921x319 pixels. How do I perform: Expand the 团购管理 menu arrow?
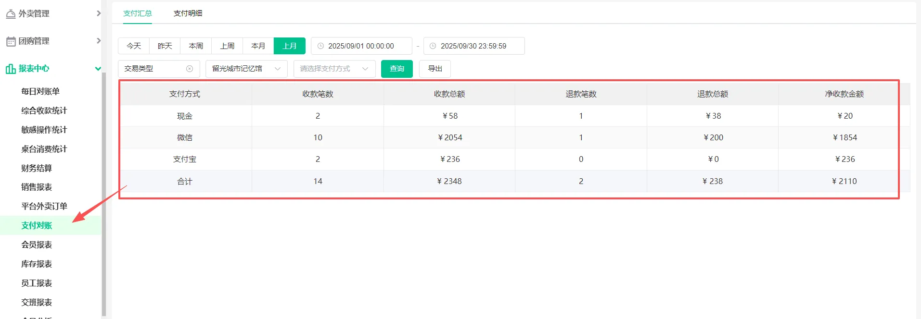tap(99, 41)
